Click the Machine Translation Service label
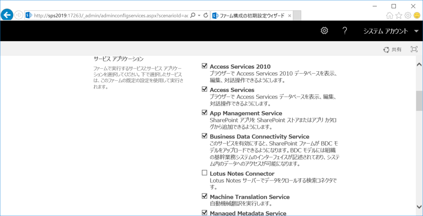The image size is (423, 216). 250,197
